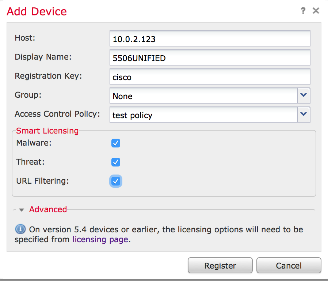Screen dimensions: 328x281
Task: Click the Add Device dialog title
Action: (37, 11)
